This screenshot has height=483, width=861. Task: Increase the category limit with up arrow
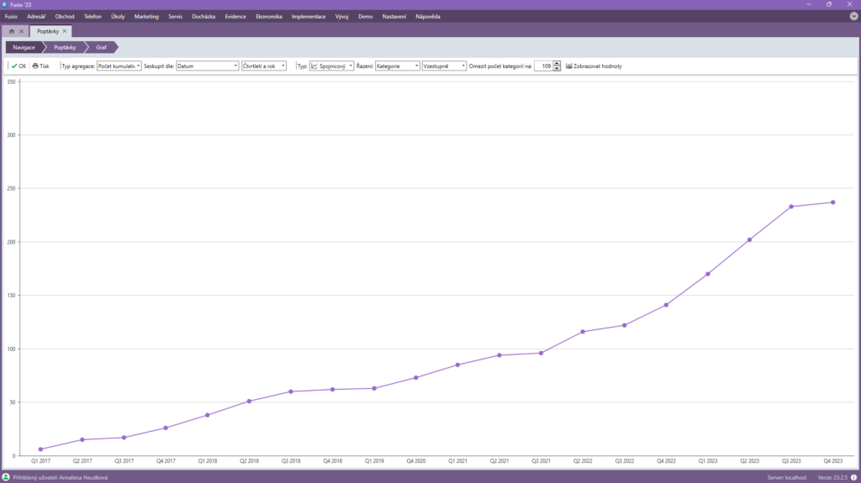point(557,63)
